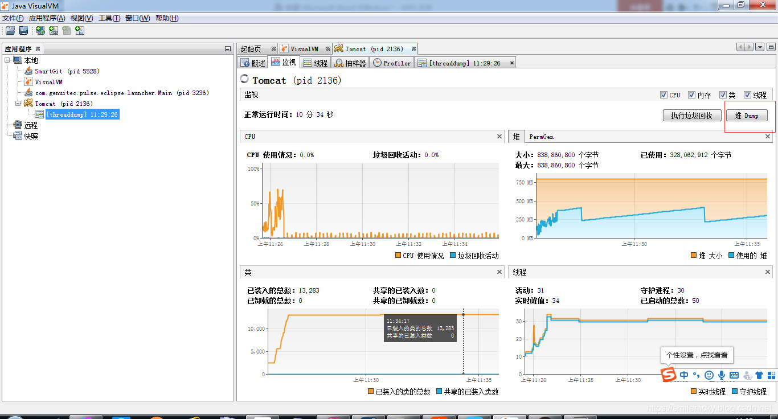Switch to the PermGen memory tab
778x419 pixels.
pos(541,137)
